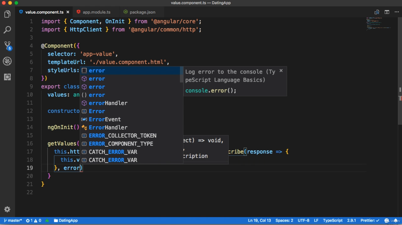The image size is (402, 225).
Task: Open Source Control view with 5 changes
Action: [7, 45]
